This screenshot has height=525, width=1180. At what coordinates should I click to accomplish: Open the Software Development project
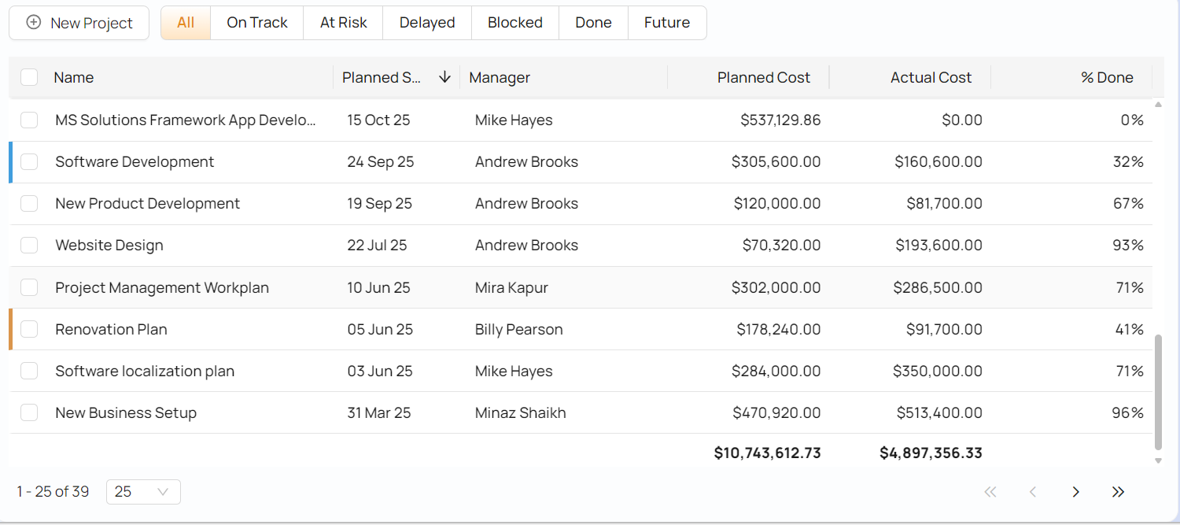[x=135, y=162]
